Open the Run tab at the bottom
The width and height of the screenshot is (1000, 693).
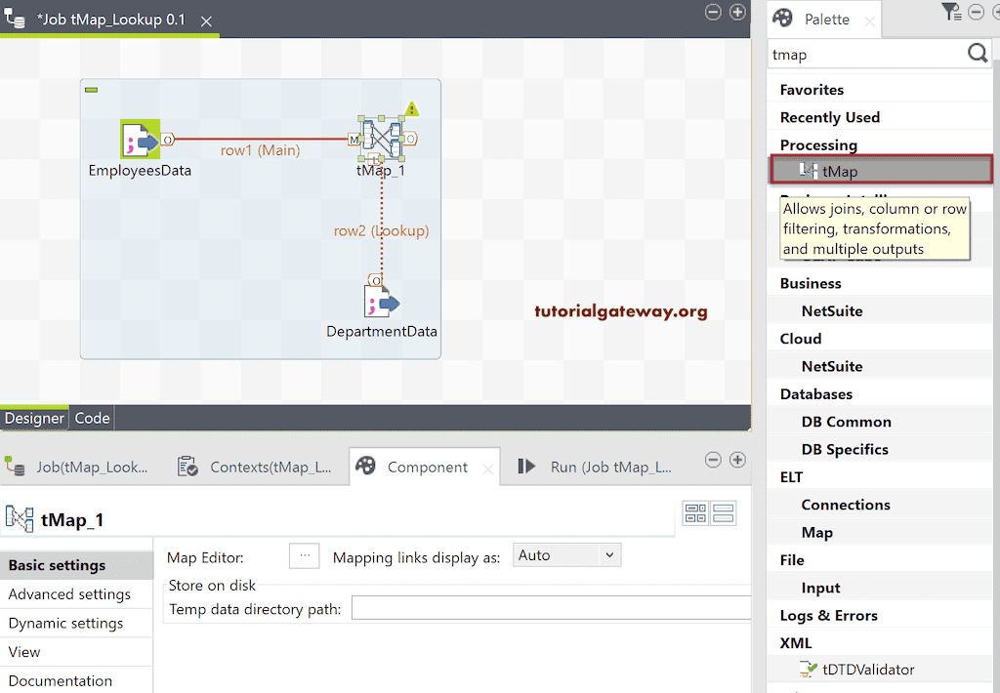[x=607, y=466]
